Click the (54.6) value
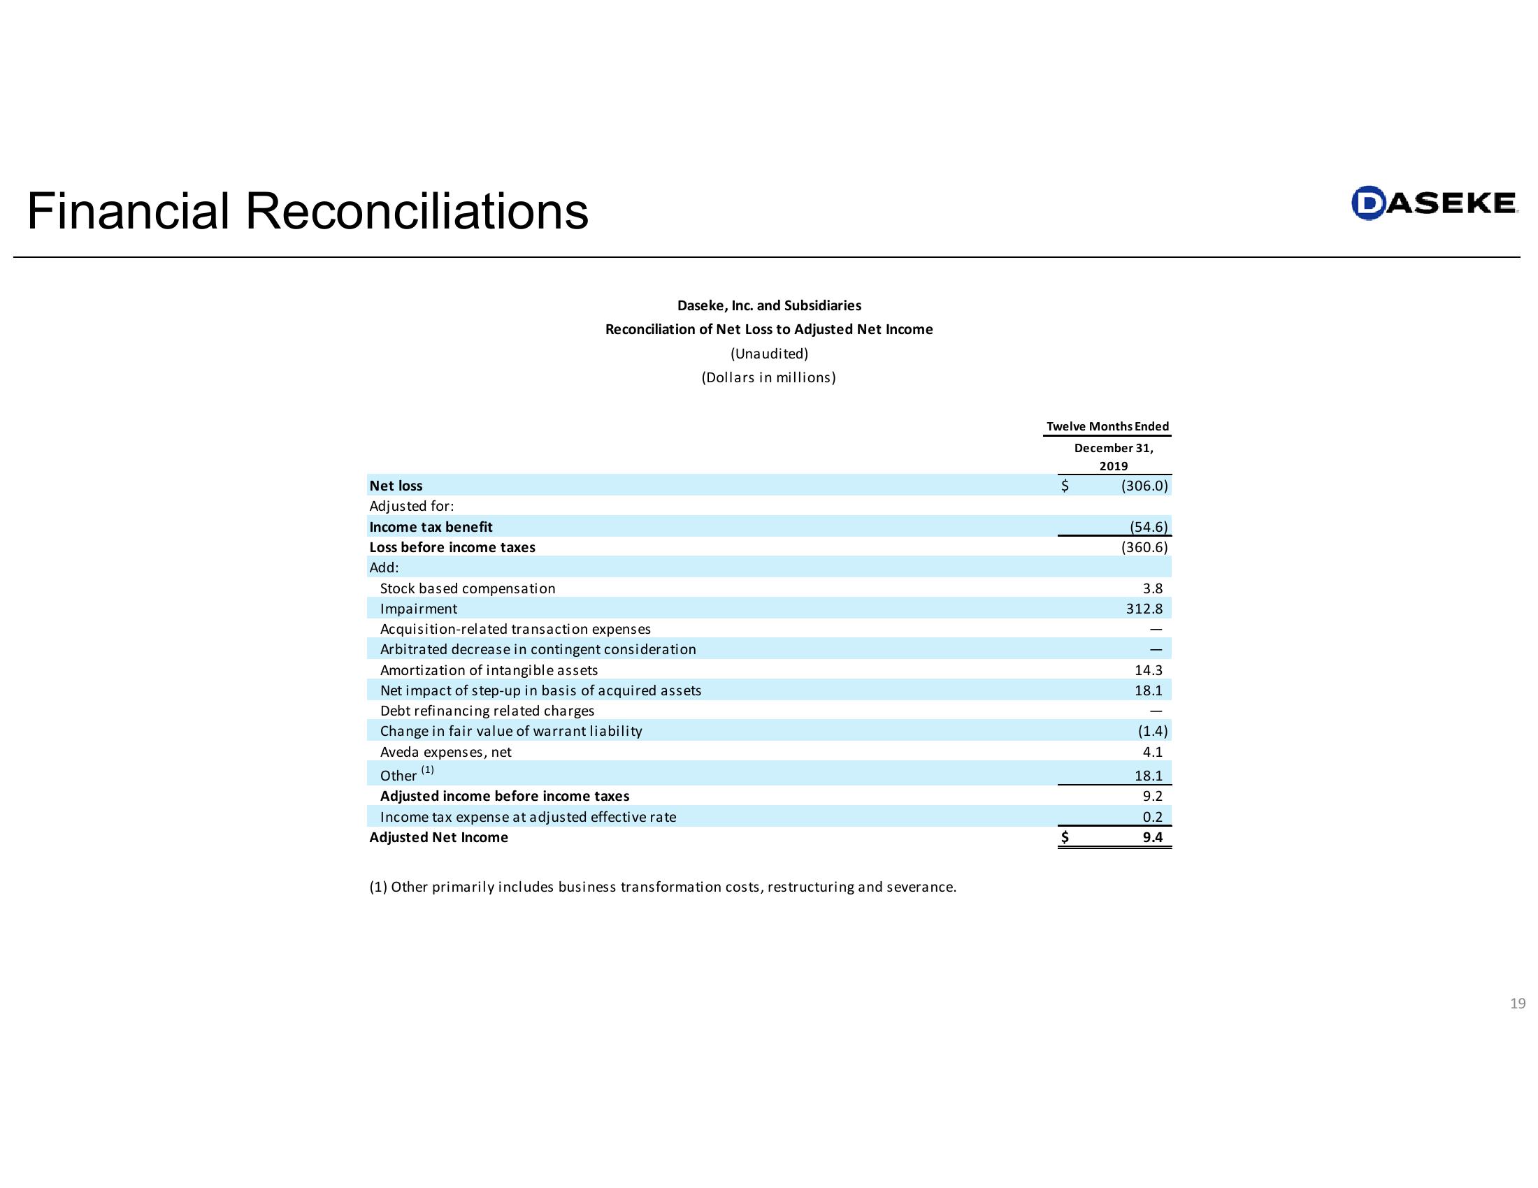 click(1149, 526)
